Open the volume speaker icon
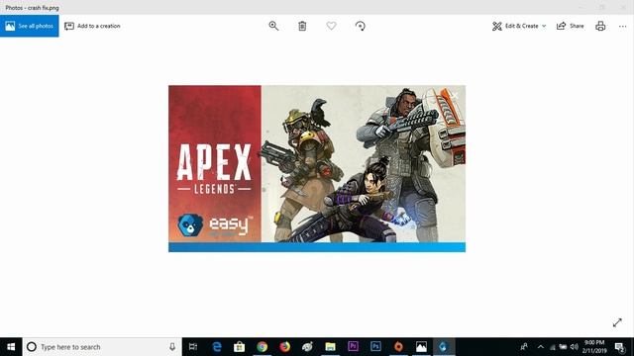This screenshot has width=634, height=356. point(575,347)
